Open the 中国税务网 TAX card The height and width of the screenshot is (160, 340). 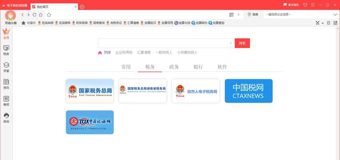90,122
